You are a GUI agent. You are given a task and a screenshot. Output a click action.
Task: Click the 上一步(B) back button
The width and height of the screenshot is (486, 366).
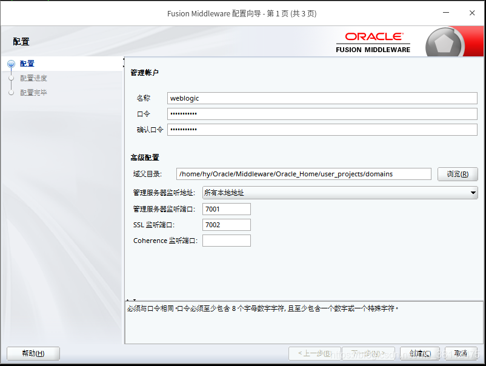coord(315,353)
